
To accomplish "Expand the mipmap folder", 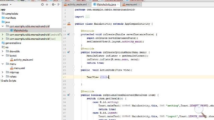I will tap(3, 72).
